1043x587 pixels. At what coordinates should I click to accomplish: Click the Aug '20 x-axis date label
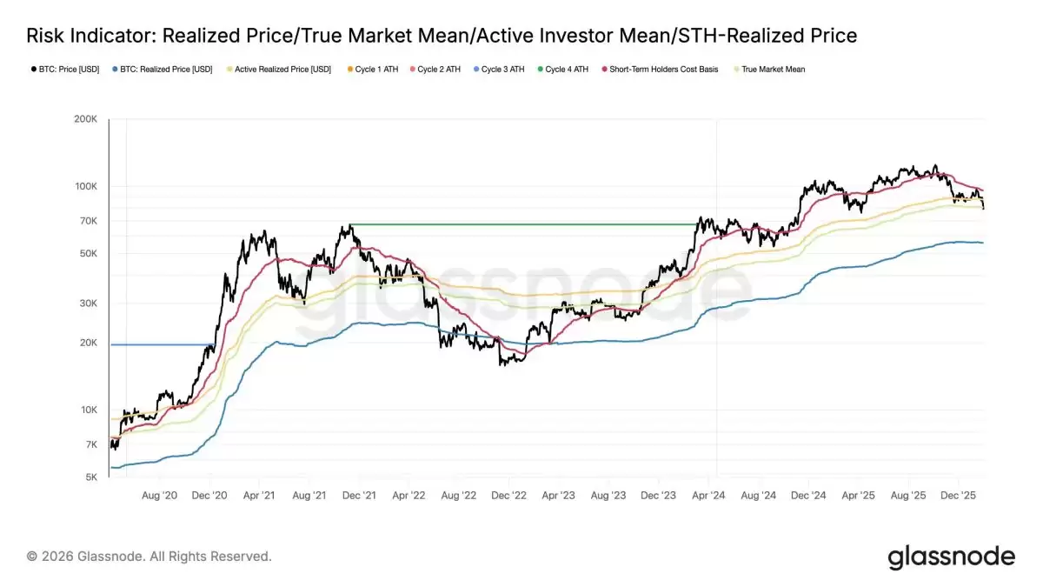click(x=158, y=495)
